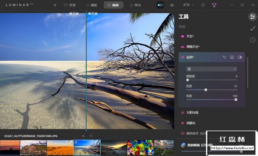Favorite the photo with heart icon
This screenshot has height=156, width=258.
[x=91, y=136]
